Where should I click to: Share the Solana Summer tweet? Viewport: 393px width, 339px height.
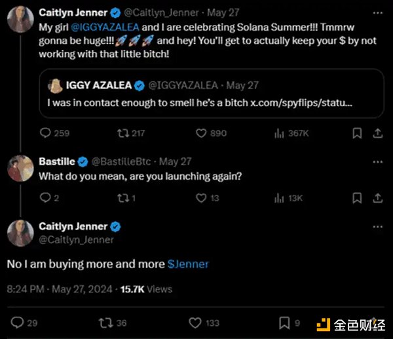(x=377, y=133)
